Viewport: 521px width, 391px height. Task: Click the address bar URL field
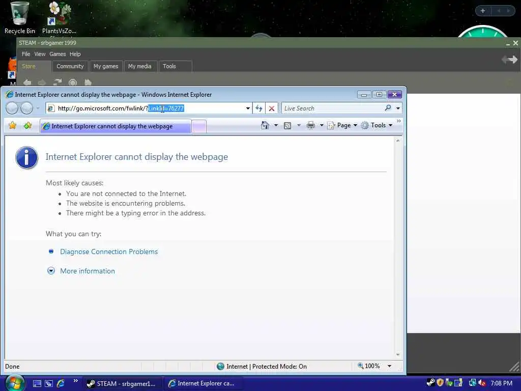click(149, 108)
